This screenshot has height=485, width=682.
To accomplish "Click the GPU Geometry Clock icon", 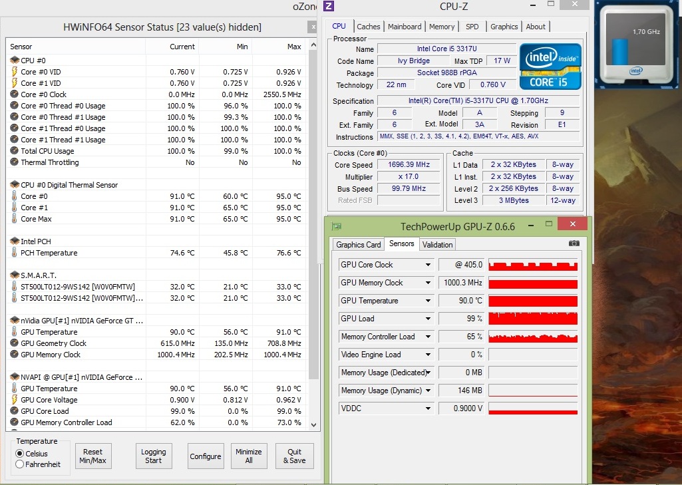I will (x=15, y=343).
